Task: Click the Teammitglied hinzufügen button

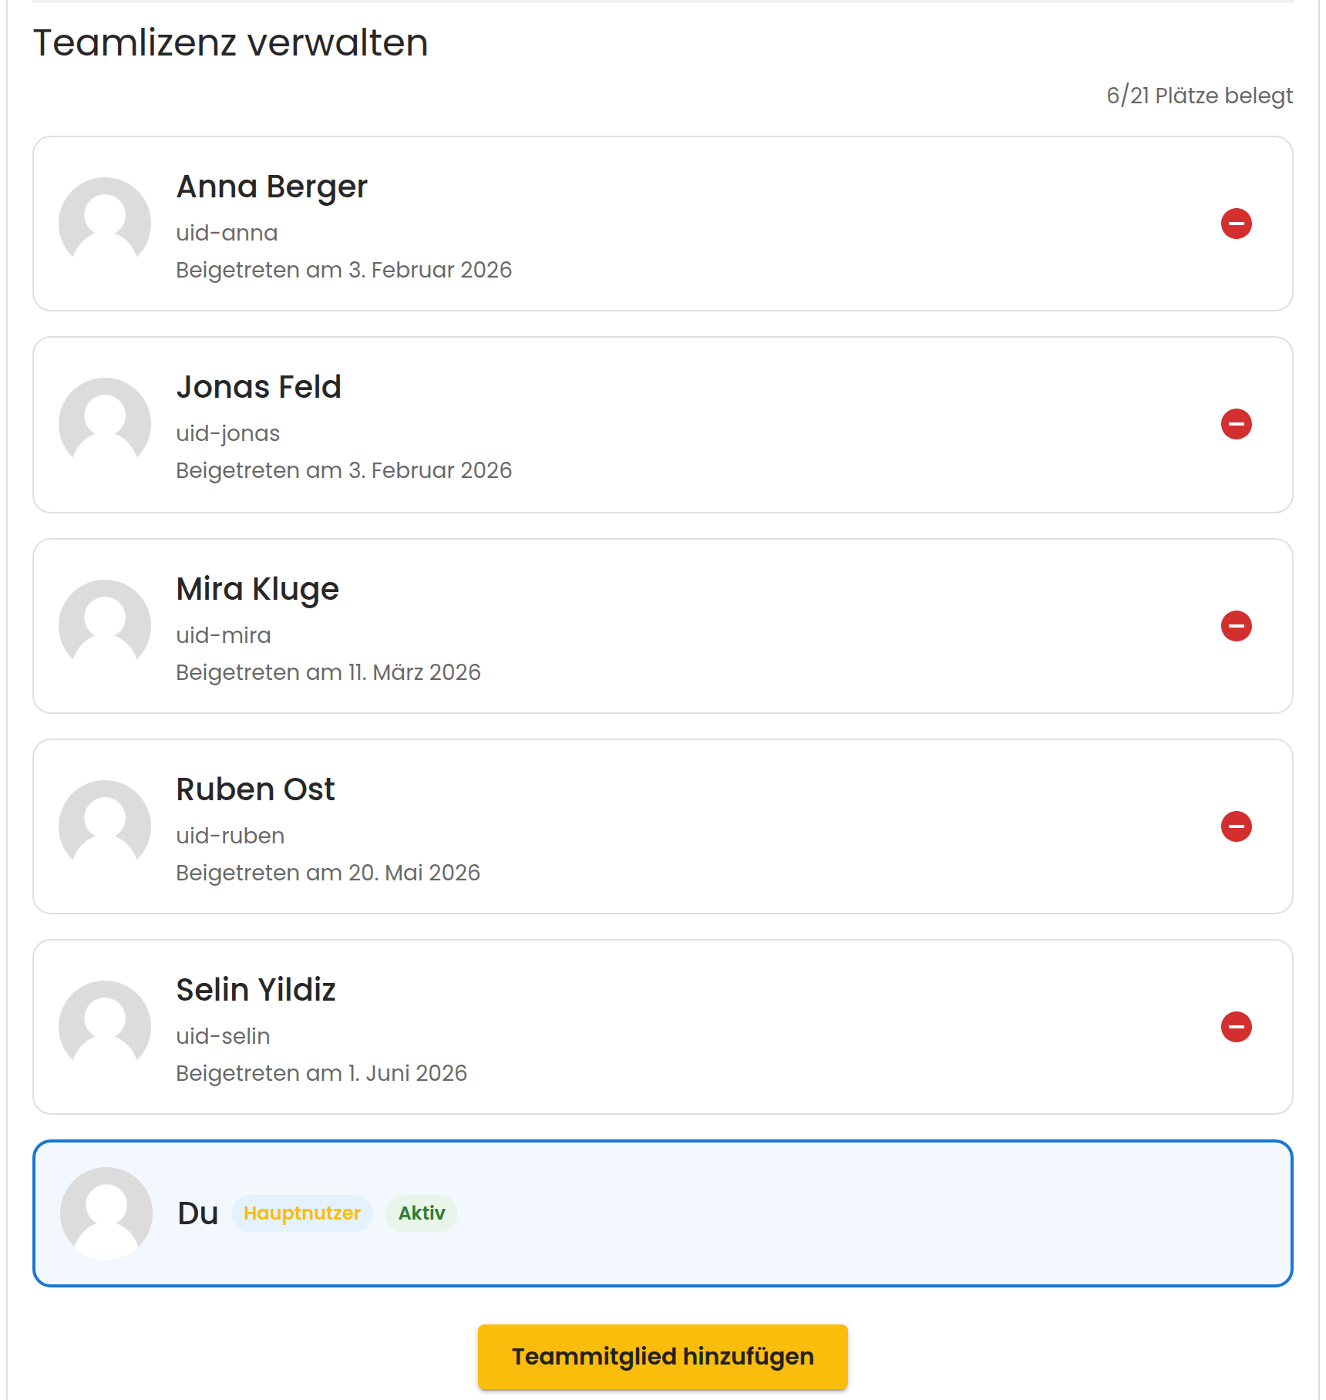Action: (x=663, y=1357)
